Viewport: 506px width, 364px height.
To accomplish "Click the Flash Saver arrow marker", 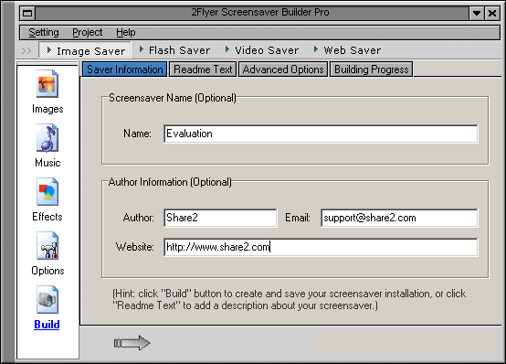I will [x=142, y=49].
